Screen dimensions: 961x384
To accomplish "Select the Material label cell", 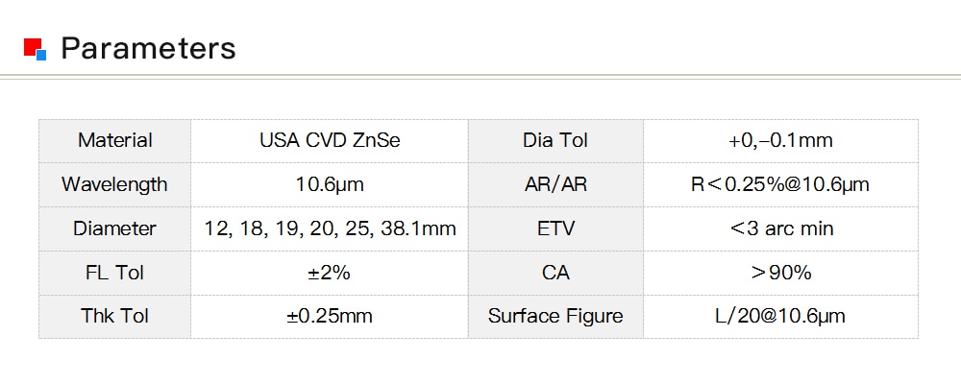I will coord(114,141).
